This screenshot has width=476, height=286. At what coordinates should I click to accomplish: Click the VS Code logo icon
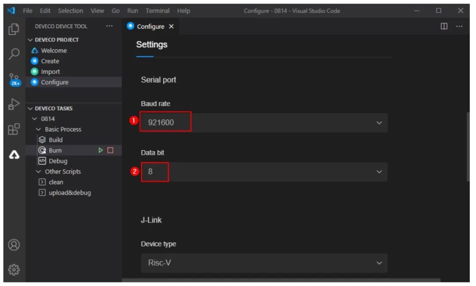[11, 11]
